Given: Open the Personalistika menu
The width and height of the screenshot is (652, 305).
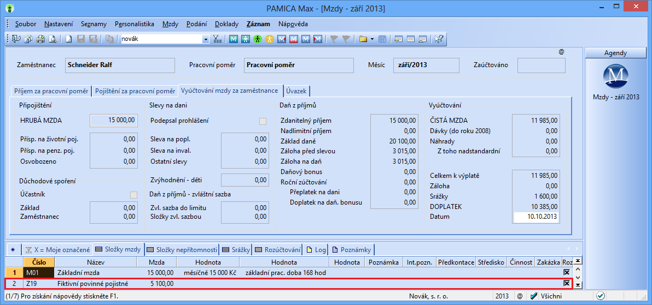Looking at the screenshot, I should (x=135, y=24).
